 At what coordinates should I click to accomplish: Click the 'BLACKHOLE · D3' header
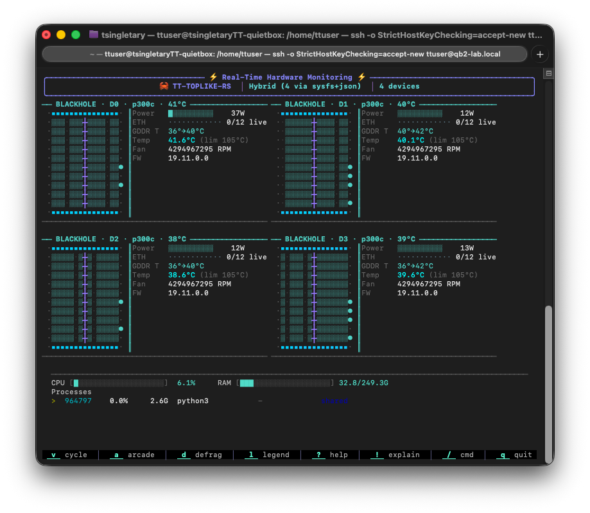click(316, 239)
